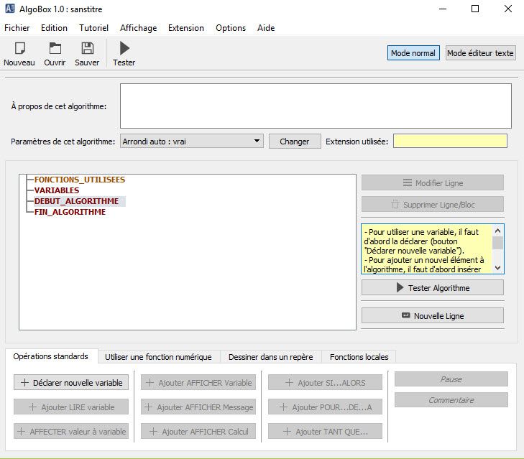Switch to Utiliser une fonction numérique tab
This screenshot has width=524, height=459.
pos(158,357)
